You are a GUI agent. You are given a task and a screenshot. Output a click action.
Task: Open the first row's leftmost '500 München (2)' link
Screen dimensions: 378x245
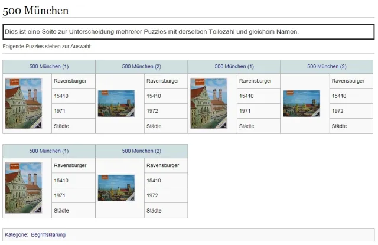pos(142,67)
